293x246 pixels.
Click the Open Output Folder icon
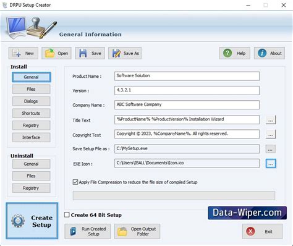122,231
